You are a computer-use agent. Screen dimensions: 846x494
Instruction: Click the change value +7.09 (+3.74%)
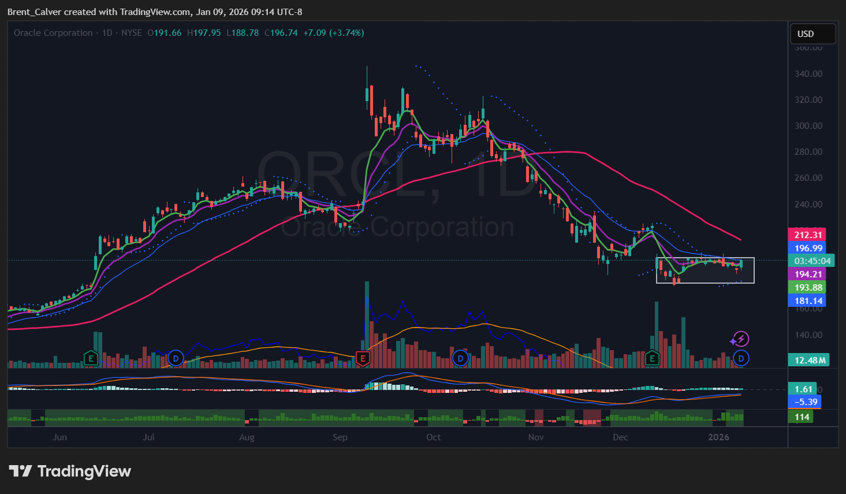click(x=334, y=33)
